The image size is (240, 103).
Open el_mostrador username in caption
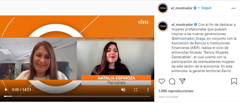182,24
